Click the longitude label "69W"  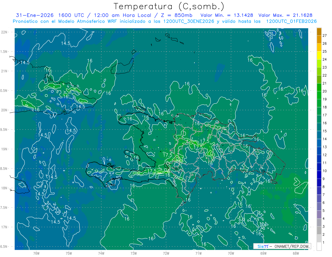(263, 253)
